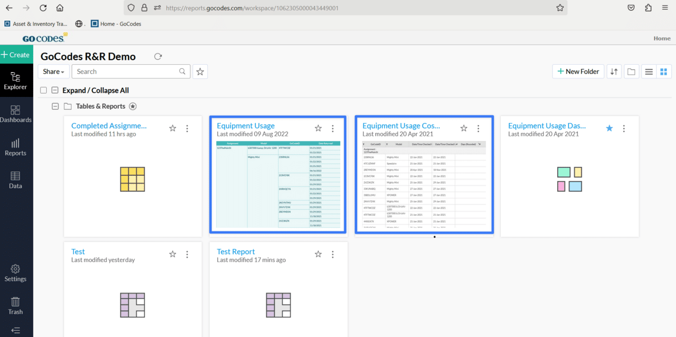This screenshot has height=337, width=676.
Task: Switch to grid tile view
Action: tap(664, 72)
